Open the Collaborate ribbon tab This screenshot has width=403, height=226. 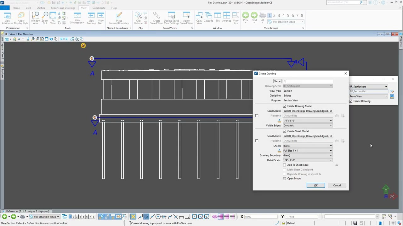(x=99, y=8)
